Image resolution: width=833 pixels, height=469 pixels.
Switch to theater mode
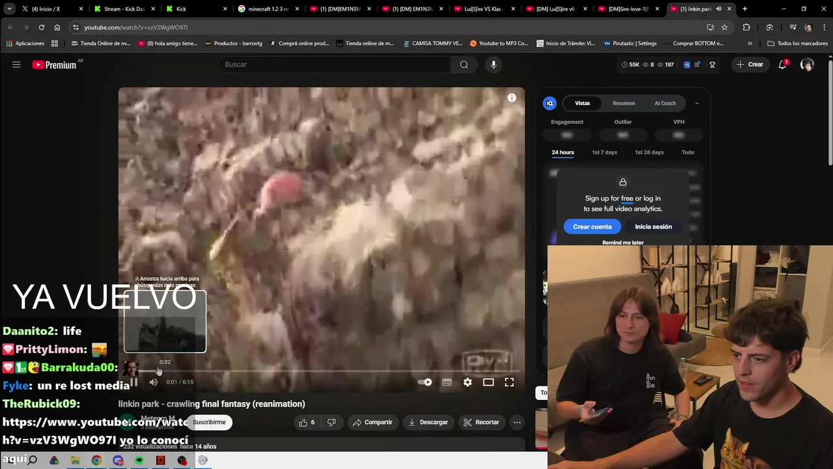click(488, 382)
